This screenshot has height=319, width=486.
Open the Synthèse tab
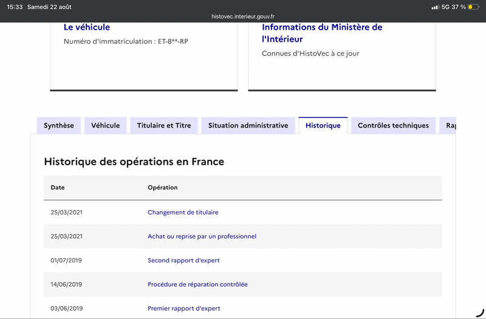point(59,126)
